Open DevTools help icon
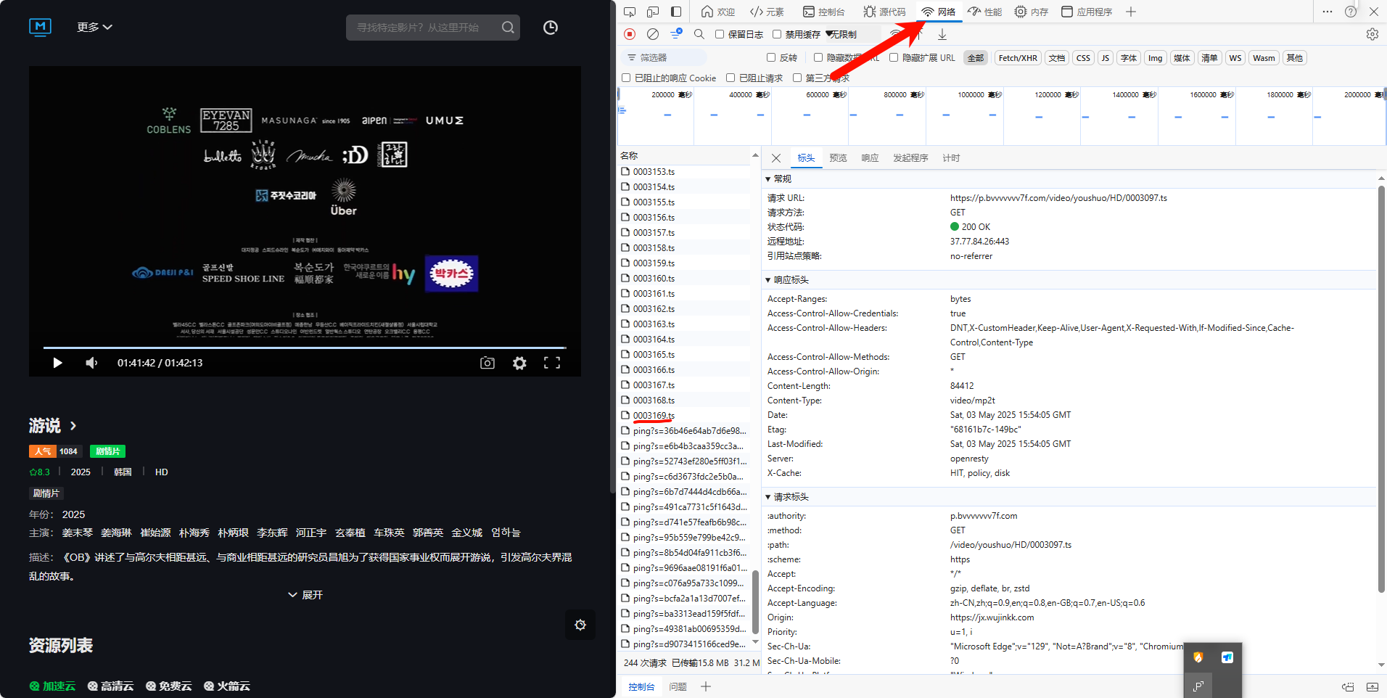Image resolution: width=1387 pixels, height=698 pixels. coord(1351,12)
